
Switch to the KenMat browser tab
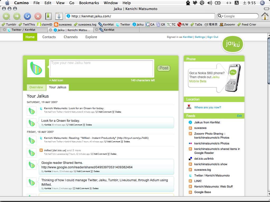(116, 30)
